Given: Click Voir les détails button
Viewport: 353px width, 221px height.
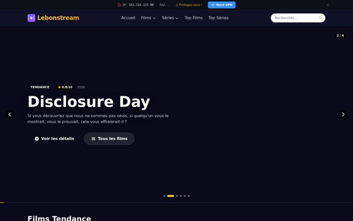Looking at the screenshot, I should pos(54,138).
